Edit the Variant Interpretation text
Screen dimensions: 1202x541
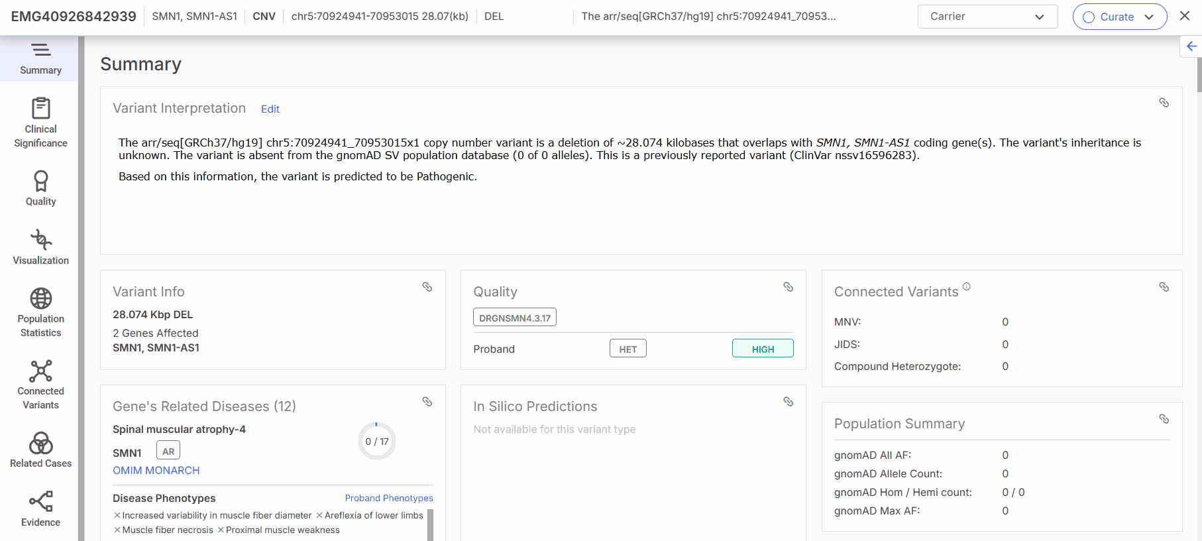[x=270, y=109]
